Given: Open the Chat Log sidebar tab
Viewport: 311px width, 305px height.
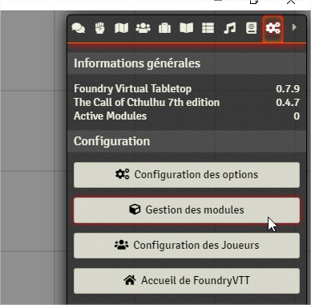Looking at the screenshot, I should pos(79,28).
